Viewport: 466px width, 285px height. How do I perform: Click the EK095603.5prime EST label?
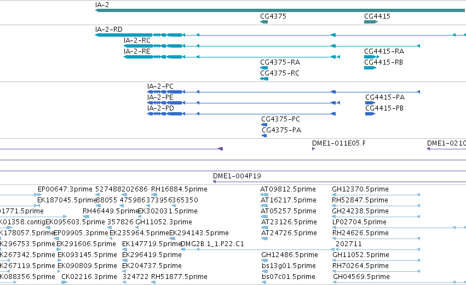pos(75,222)
